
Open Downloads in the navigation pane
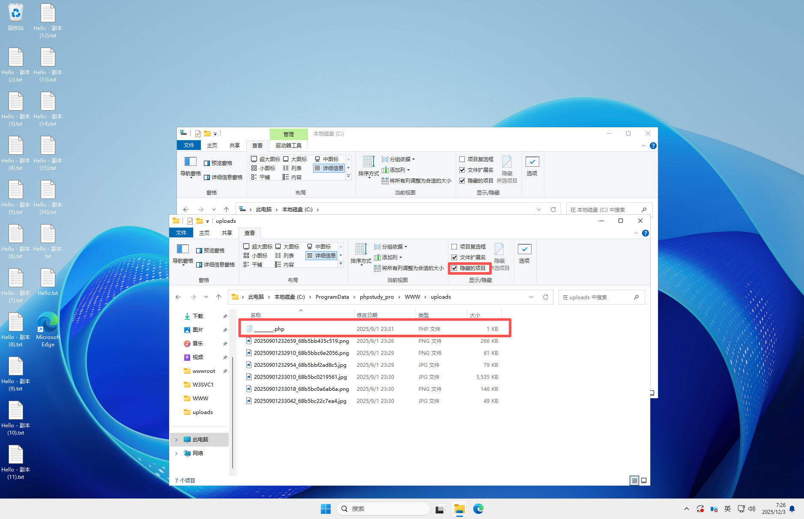[198, 316]
